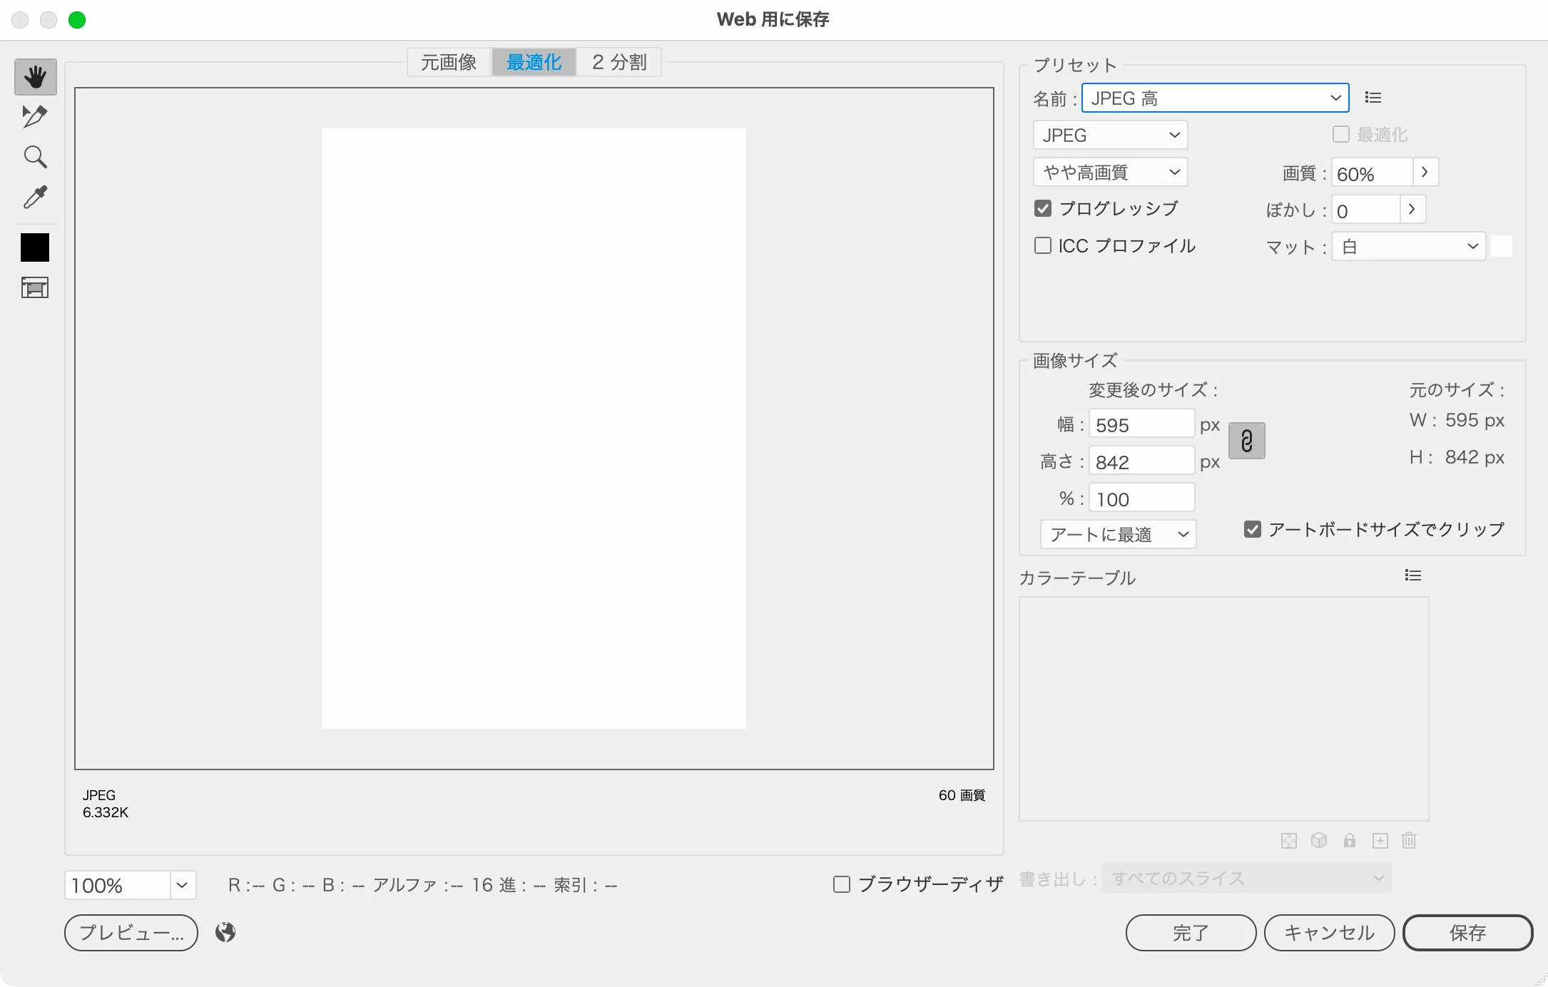1548x987 pixels.
Task: Open the JPEG file format dropdown
Action: point(1110,135)
